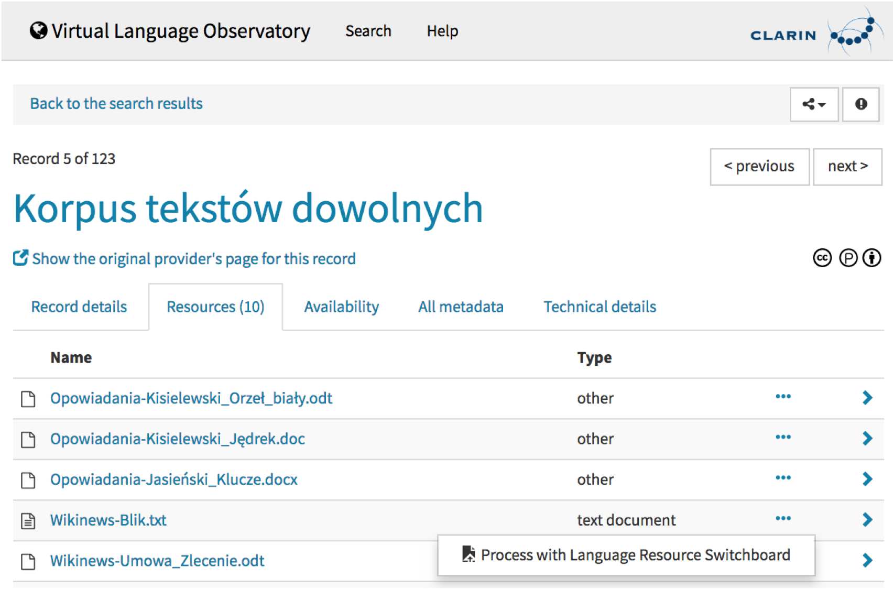Click Back to the search results
The image size is (894, 589).
116,104
